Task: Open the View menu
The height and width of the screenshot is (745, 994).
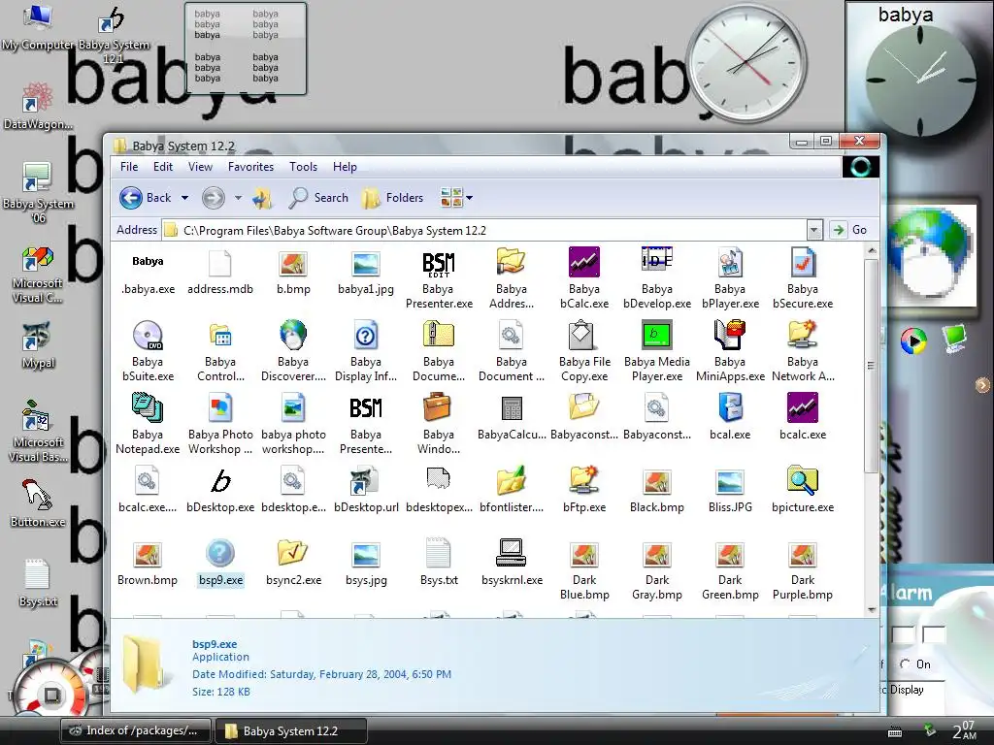Action: point(200,167)
